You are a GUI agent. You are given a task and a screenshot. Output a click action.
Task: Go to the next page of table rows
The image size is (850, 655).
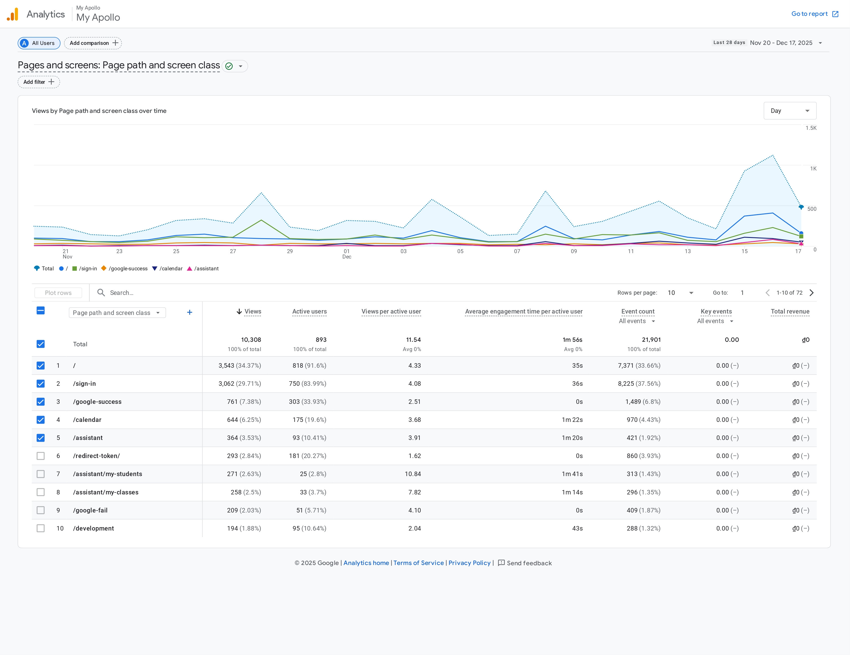click(812, 293)
